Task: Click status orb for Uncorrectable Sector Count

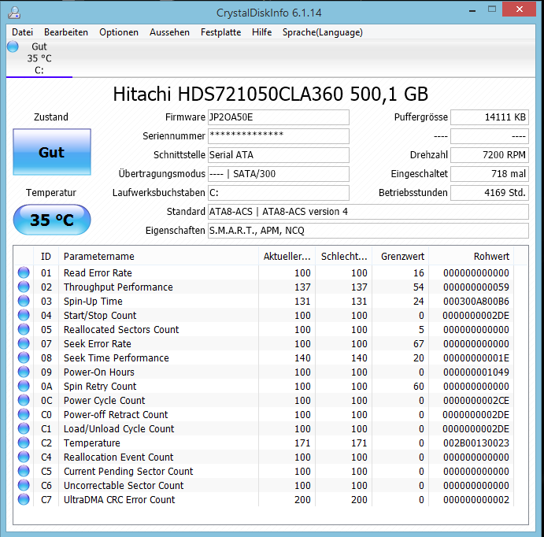Action: click(24, 485)
